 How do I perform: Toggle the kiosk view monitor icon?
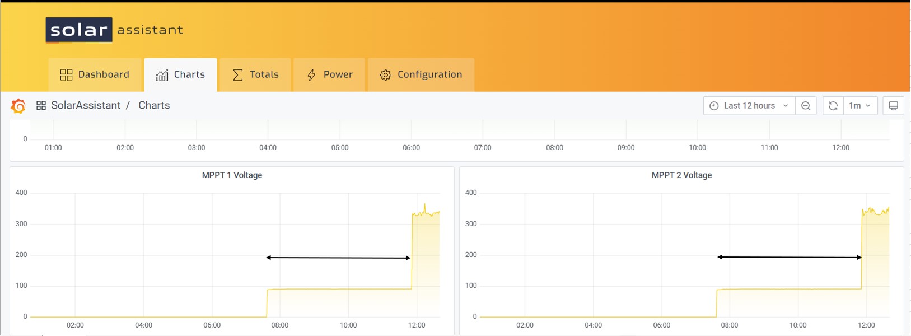[893, 106]
